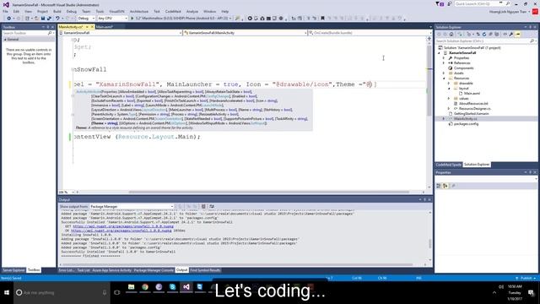Click the Publish button in status bar

tap(526, 278)
